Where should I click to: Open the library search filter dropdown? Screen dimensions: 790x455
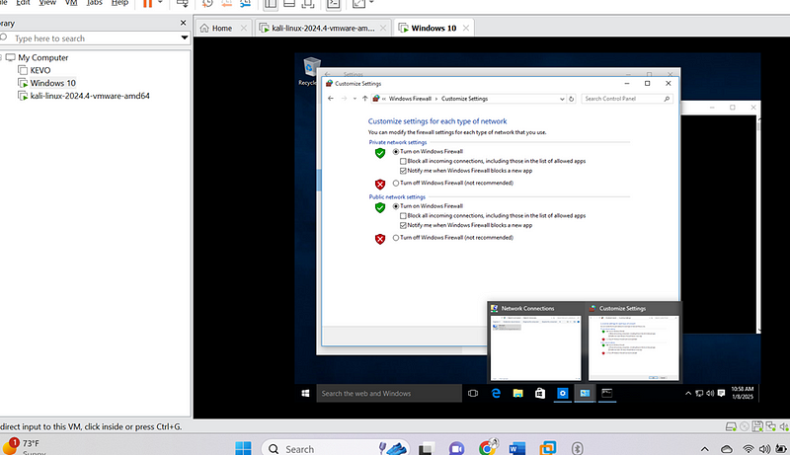pyautogui.click(x=185, y=38)
